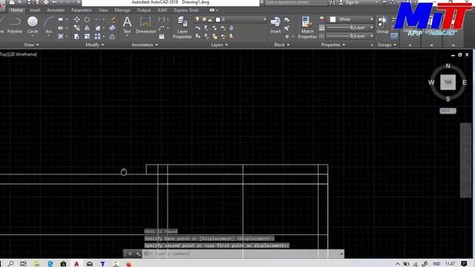Viewport: 475px width, 267px height.
Task: Toggle layer 0 lock icon
Action: point(210,20)
